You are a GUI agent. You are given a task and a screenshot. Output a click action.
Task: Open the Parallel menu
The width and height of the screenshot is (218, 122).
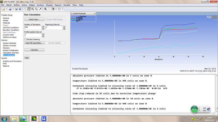tap(67, 5)
